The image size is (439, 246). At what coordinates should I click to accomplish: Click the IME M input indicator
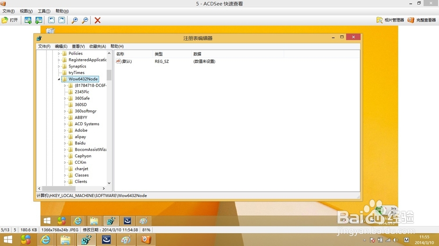(407, 240)
